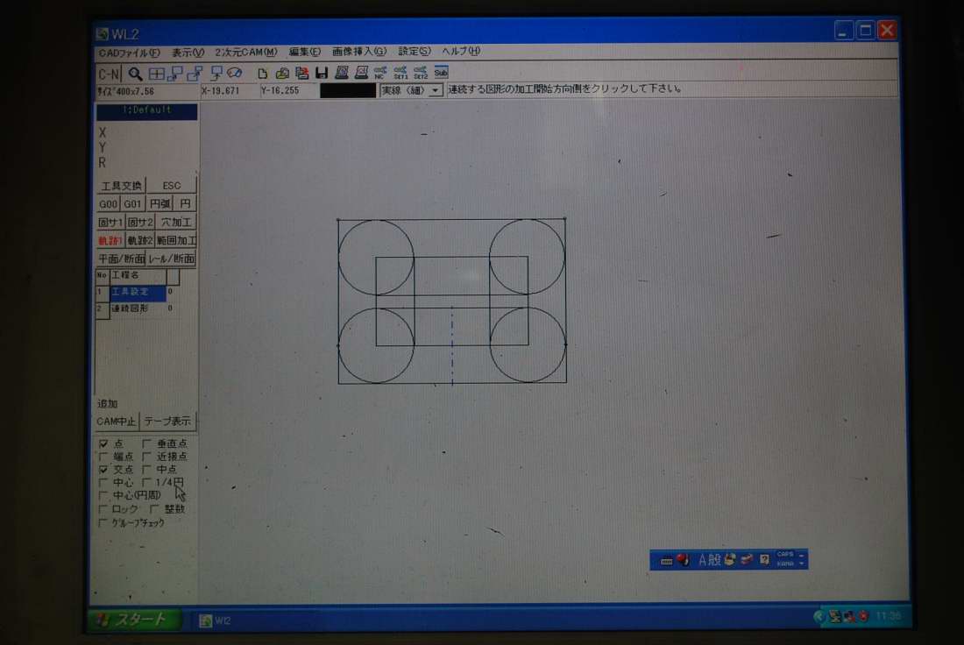Enable the グループチェック checkbox
Screen dimensions: 964x645
coord(103,523)
